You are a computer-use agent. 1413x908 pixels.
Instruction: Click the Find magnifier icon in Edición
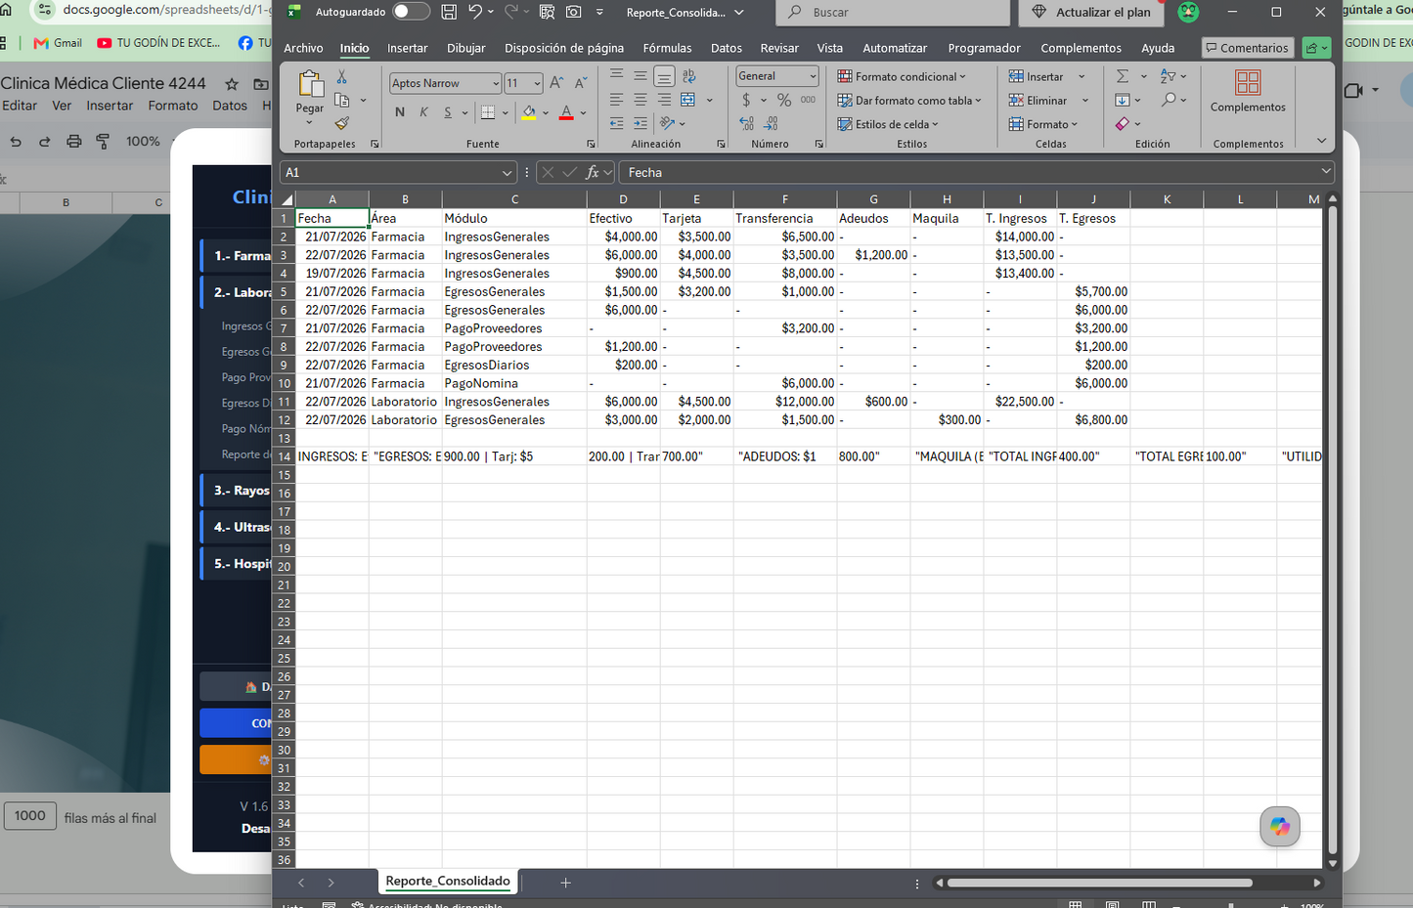[x=1169, y=100]
